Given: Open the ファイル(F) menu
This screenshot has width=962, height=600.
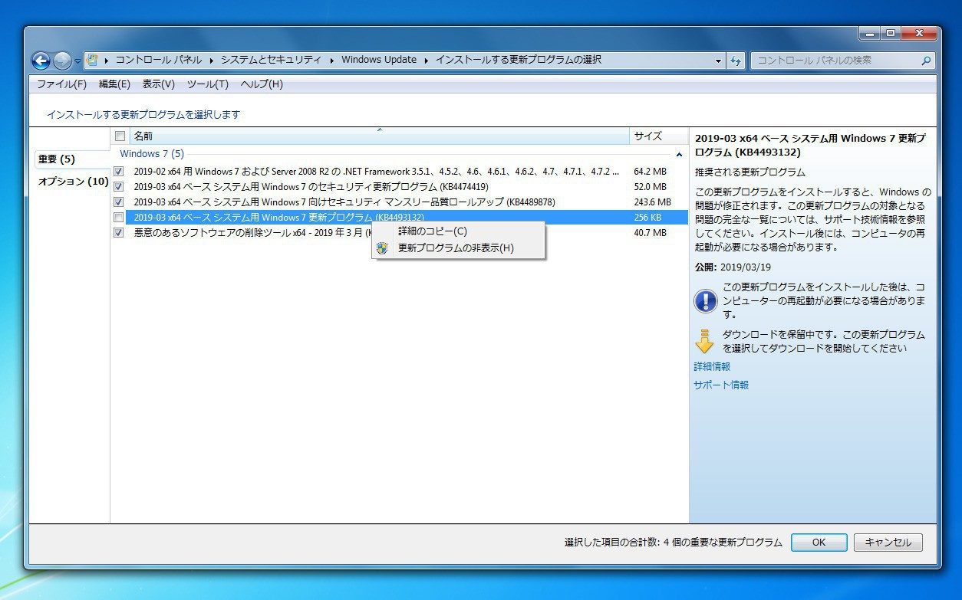Looking at the screenshot, I should pyautogui.click(x=61, y=84).
